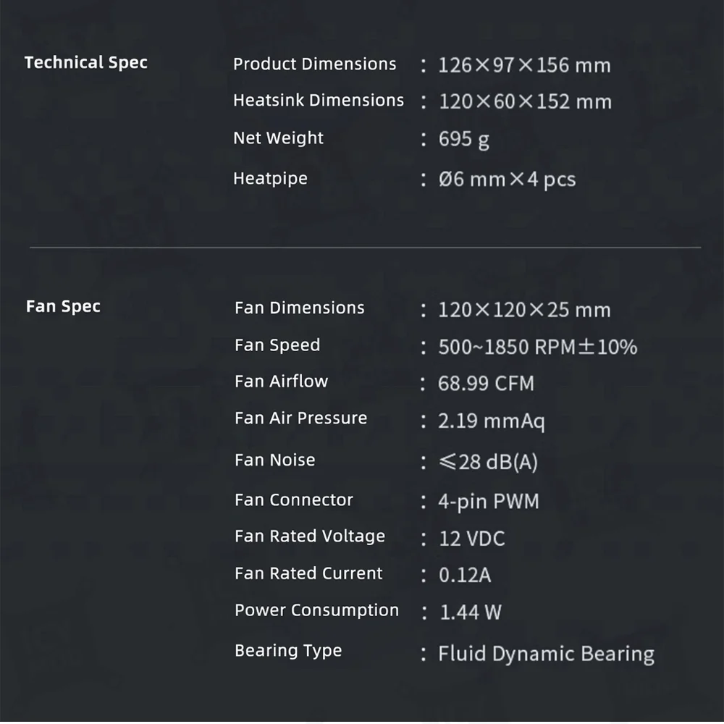This screenshot has width=724, height=724.
Task: Click the 0.12A rated current value
Action: [x=465, y=576]
